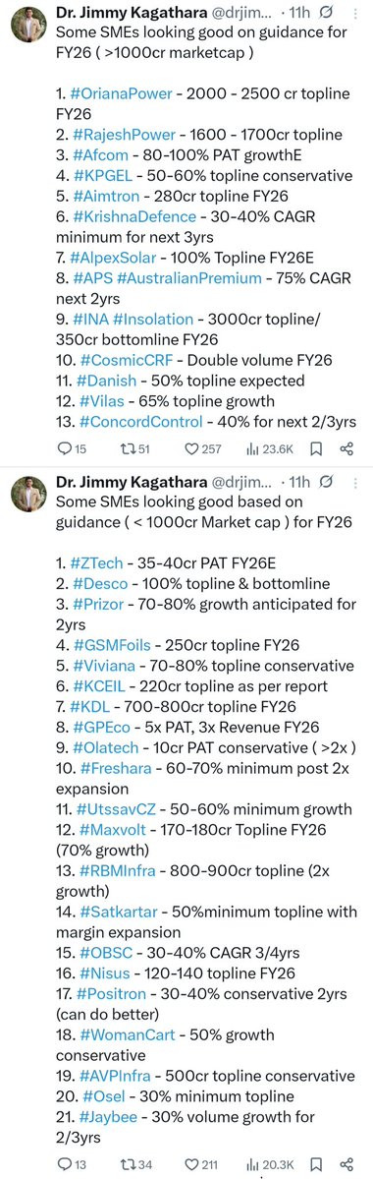
Task: Open profile picture of first tweet author
Action: pos(27,28)
